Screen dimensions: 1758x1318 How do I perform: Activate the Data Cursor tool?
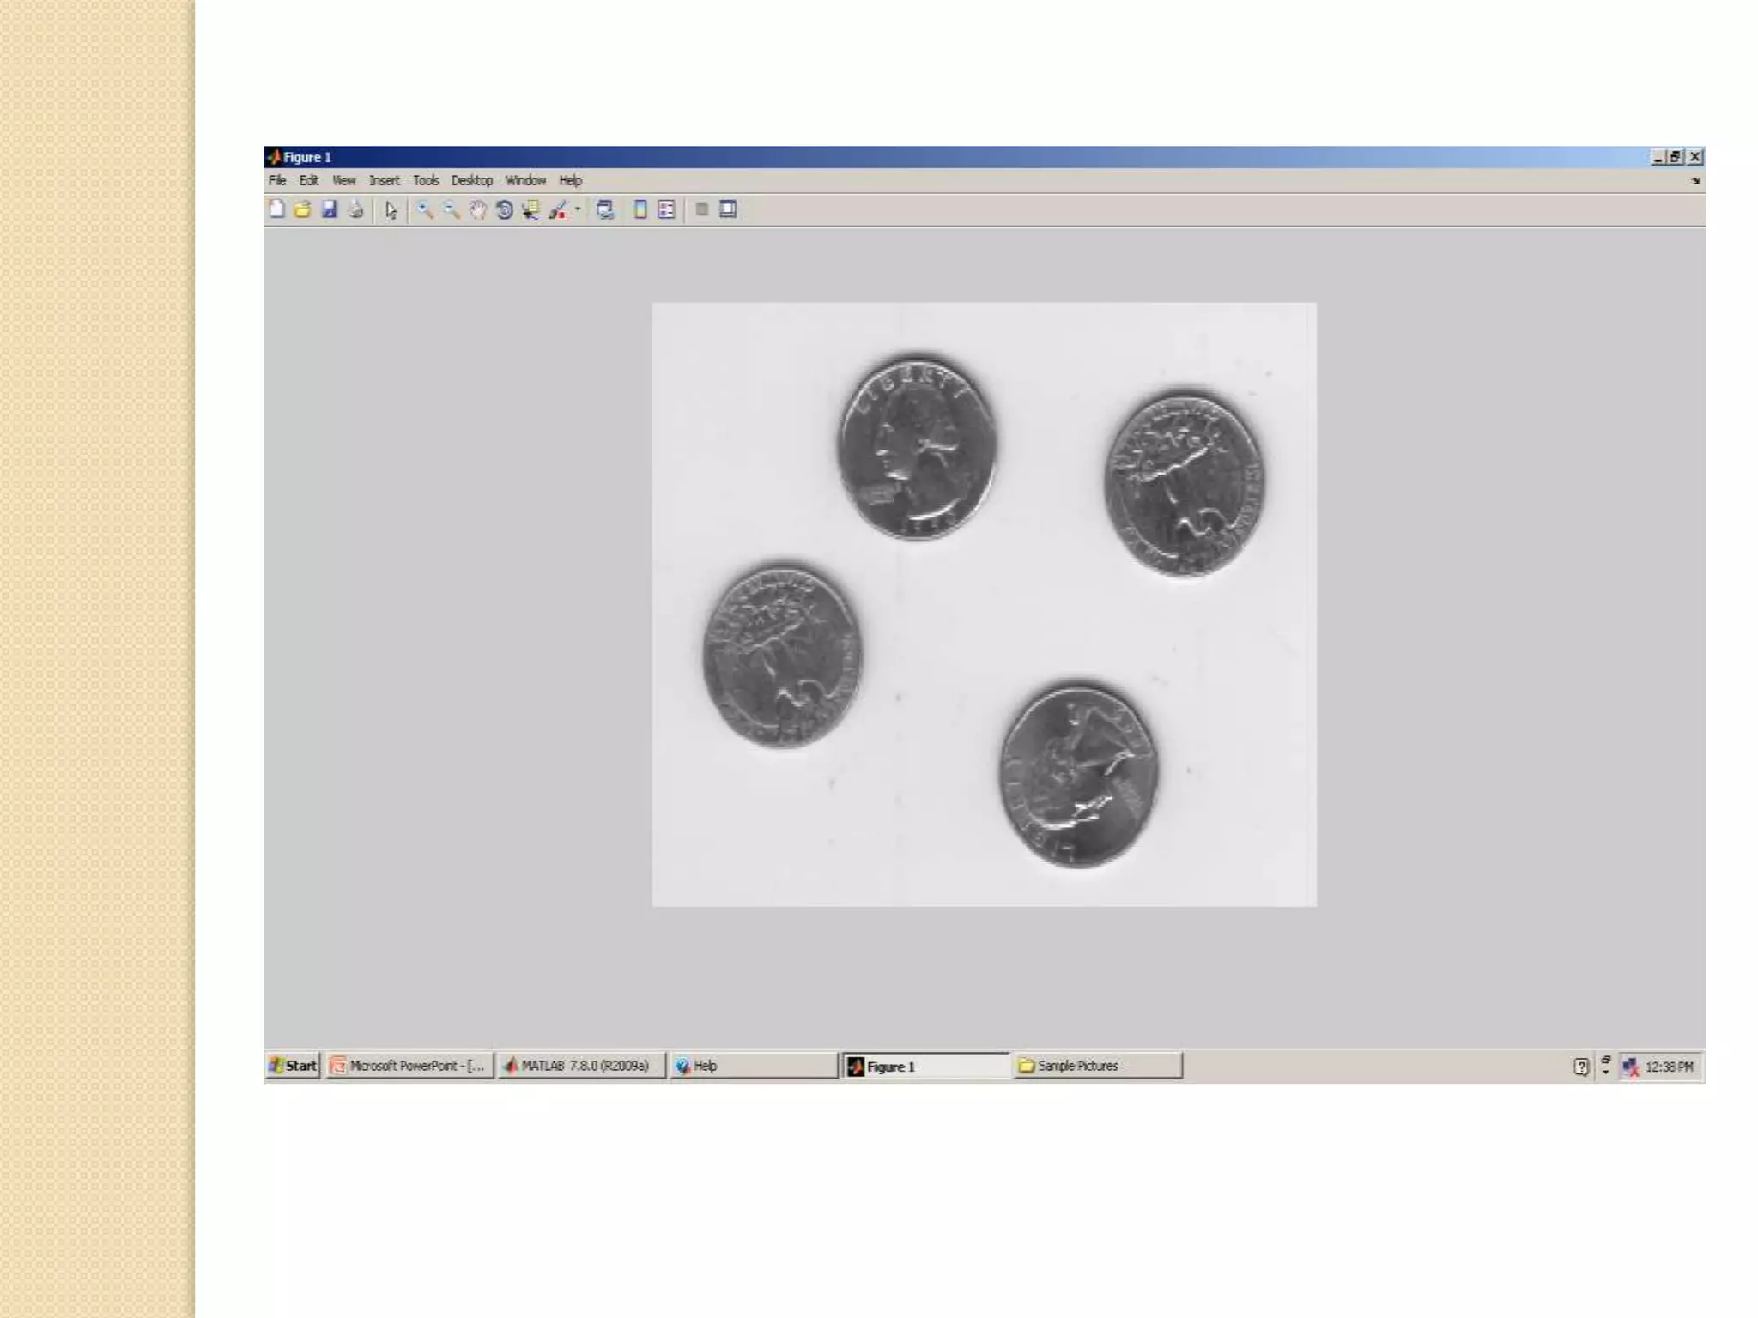pyautogui.click(x=531, y=209)
